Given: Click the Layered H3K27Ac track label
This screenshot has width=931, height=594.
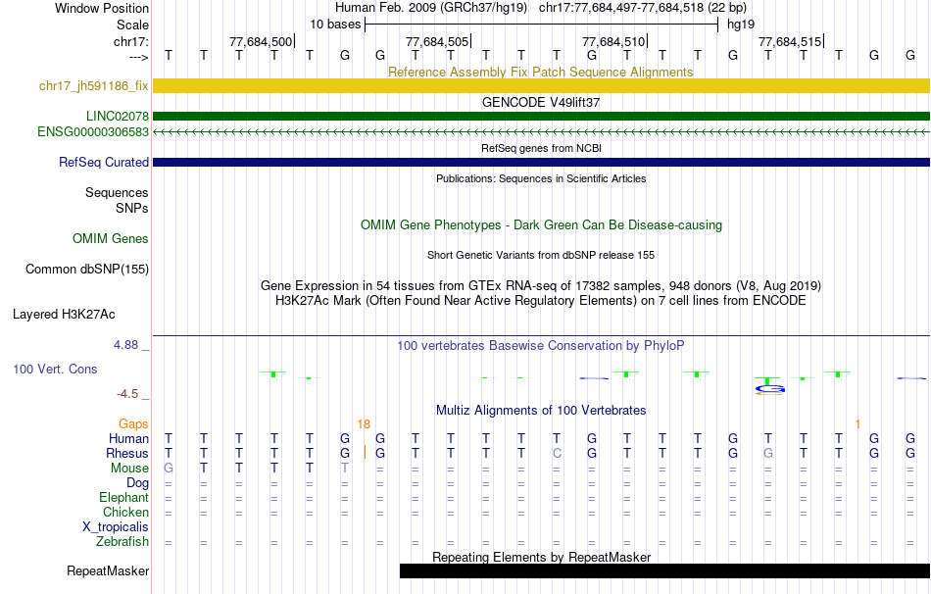Looking at the screenshot, I should (64, 315).
